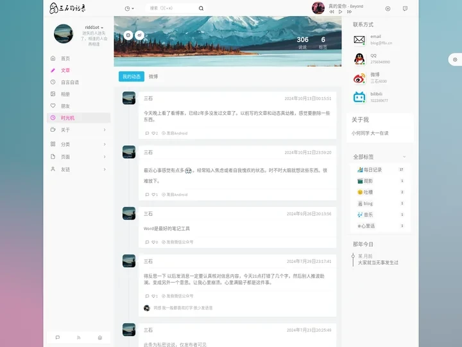Screen dimensions: 462x347
Task: Skip to next track in music player
Action: 349,12
